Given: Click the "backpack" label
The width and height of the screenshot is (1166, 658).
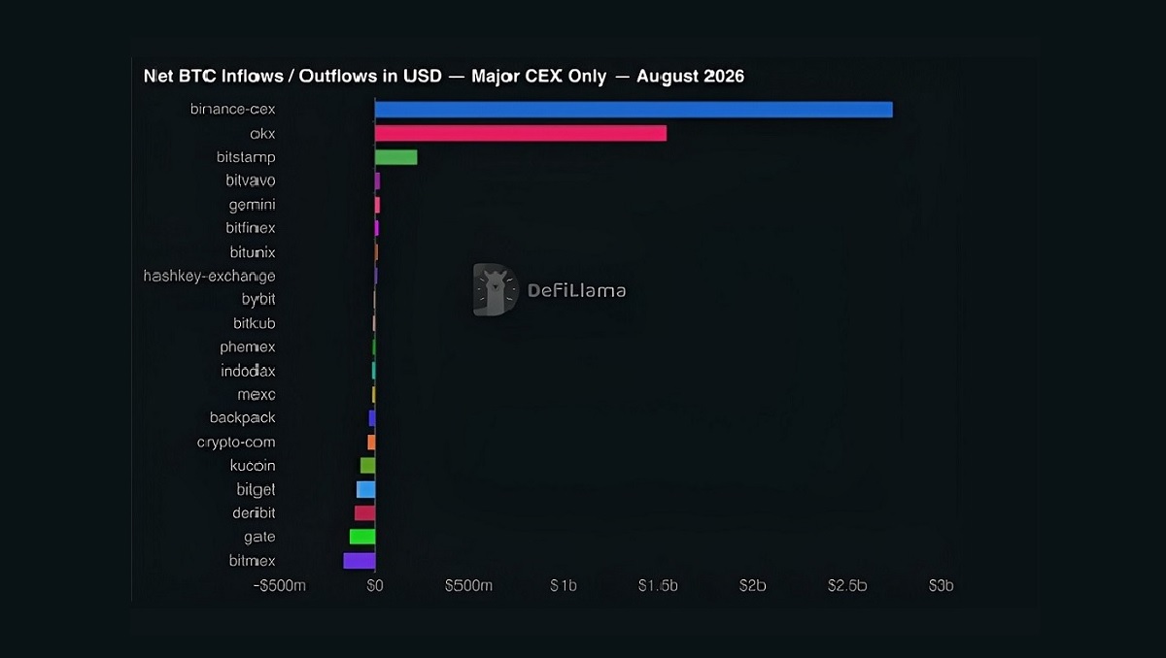Looking at the screenshot, I should tap(243, 418).
